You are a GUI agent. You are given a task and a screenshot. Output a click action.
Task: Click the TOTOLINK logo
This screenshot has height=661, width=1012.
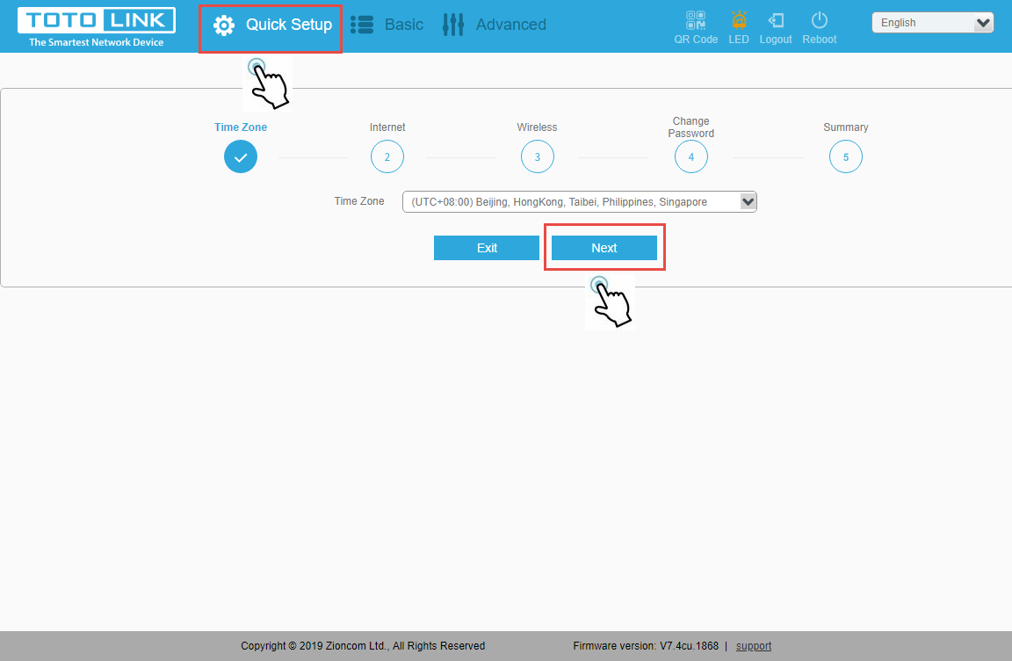(x=96, y=26)
